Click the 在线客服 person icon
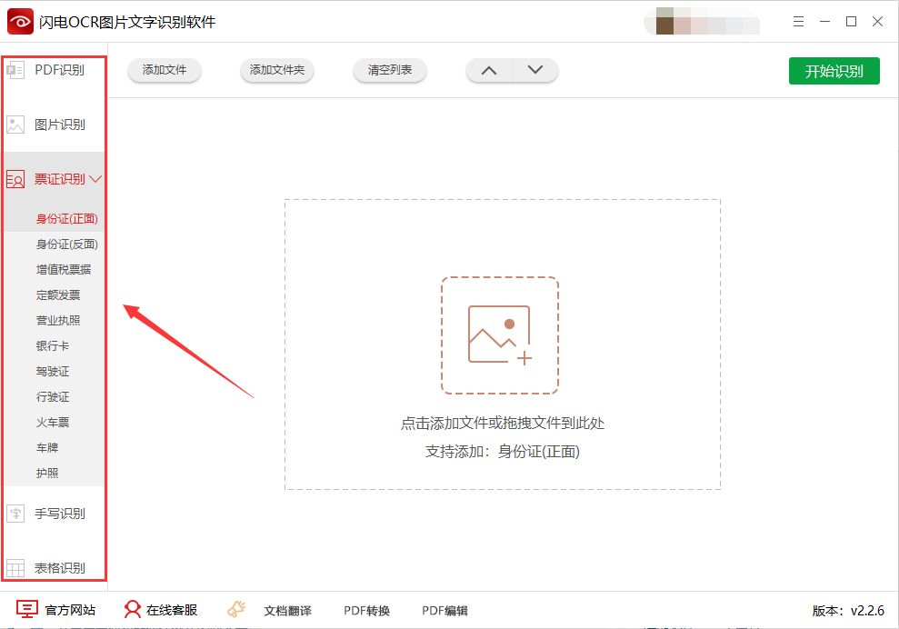This screenshot has width=899, height=629. tap(133, 610)
